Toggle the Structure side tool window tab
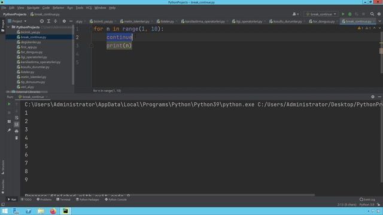383x215 pixels. 2,167
